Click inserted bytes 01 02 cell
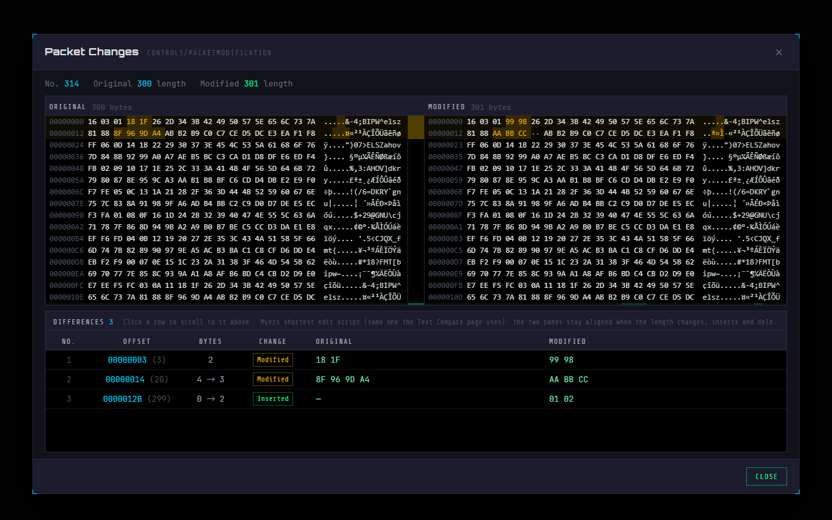Image resolution: width=832 pixels, height=520 pixels. 562,398
